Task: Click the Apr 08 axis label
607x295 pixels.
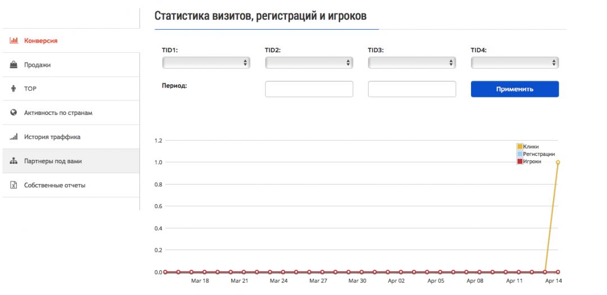Action: click(x=475, y=281)
